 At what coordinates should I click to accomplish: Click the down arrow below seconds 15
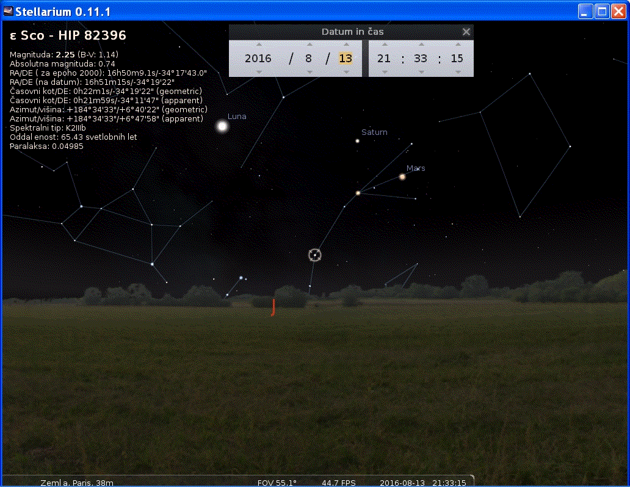pos(457,72)
